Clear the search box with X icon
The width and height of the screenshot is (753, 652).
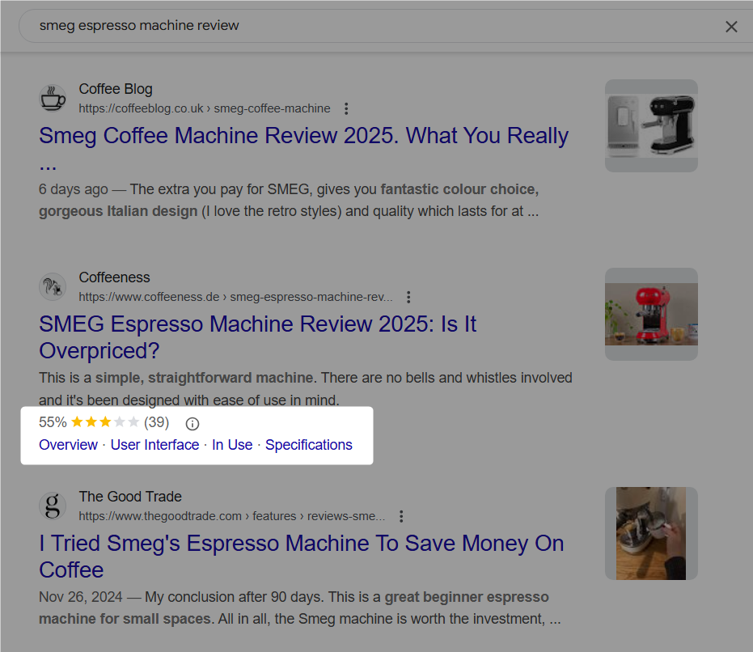(731, 27)
